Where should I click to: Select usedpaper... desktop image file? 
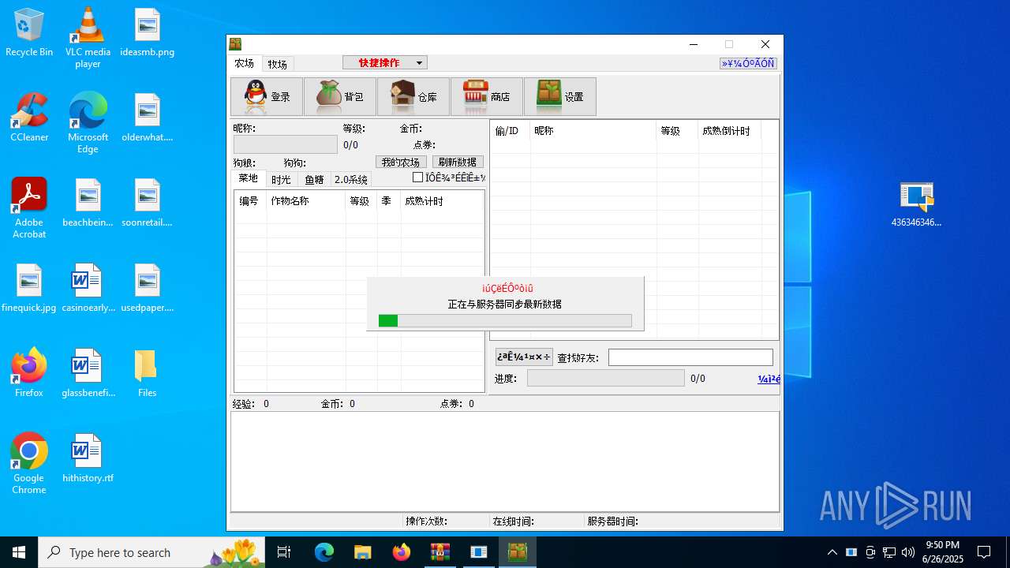pos(148,289)
